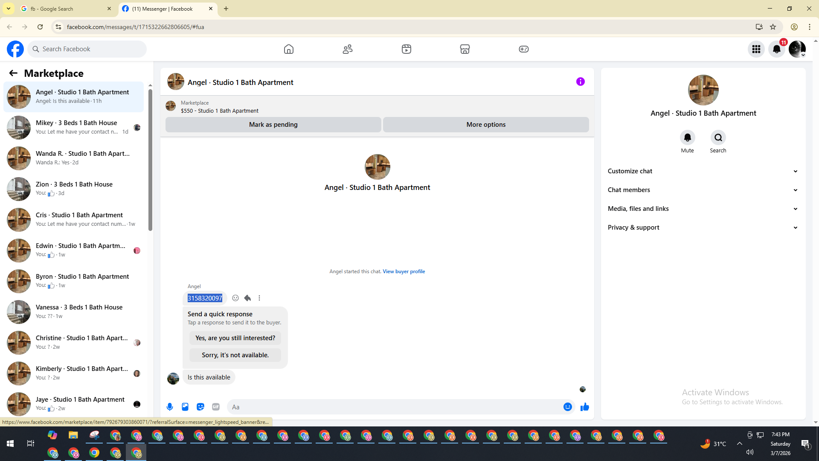Open Byron Studio 1 Bath Apartment chat
The image size is (819, 461).
tap(74, 281)
